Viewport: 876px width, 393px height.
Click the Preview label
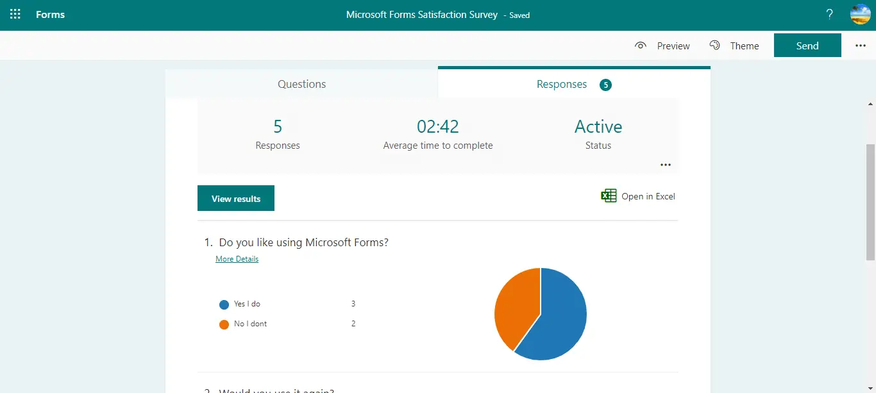coord(673,46)
